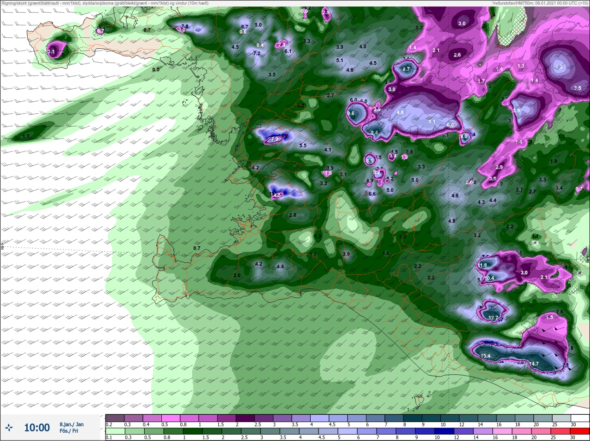Screen dimensions: 590x441
Task: Click the 12.7 precipitation value on the map
Action: pos(493,318)
